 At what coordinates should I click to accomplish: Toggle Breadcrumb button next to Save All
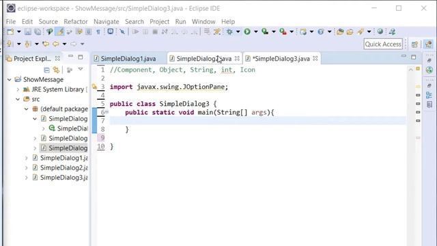click(x=50, y=31)
